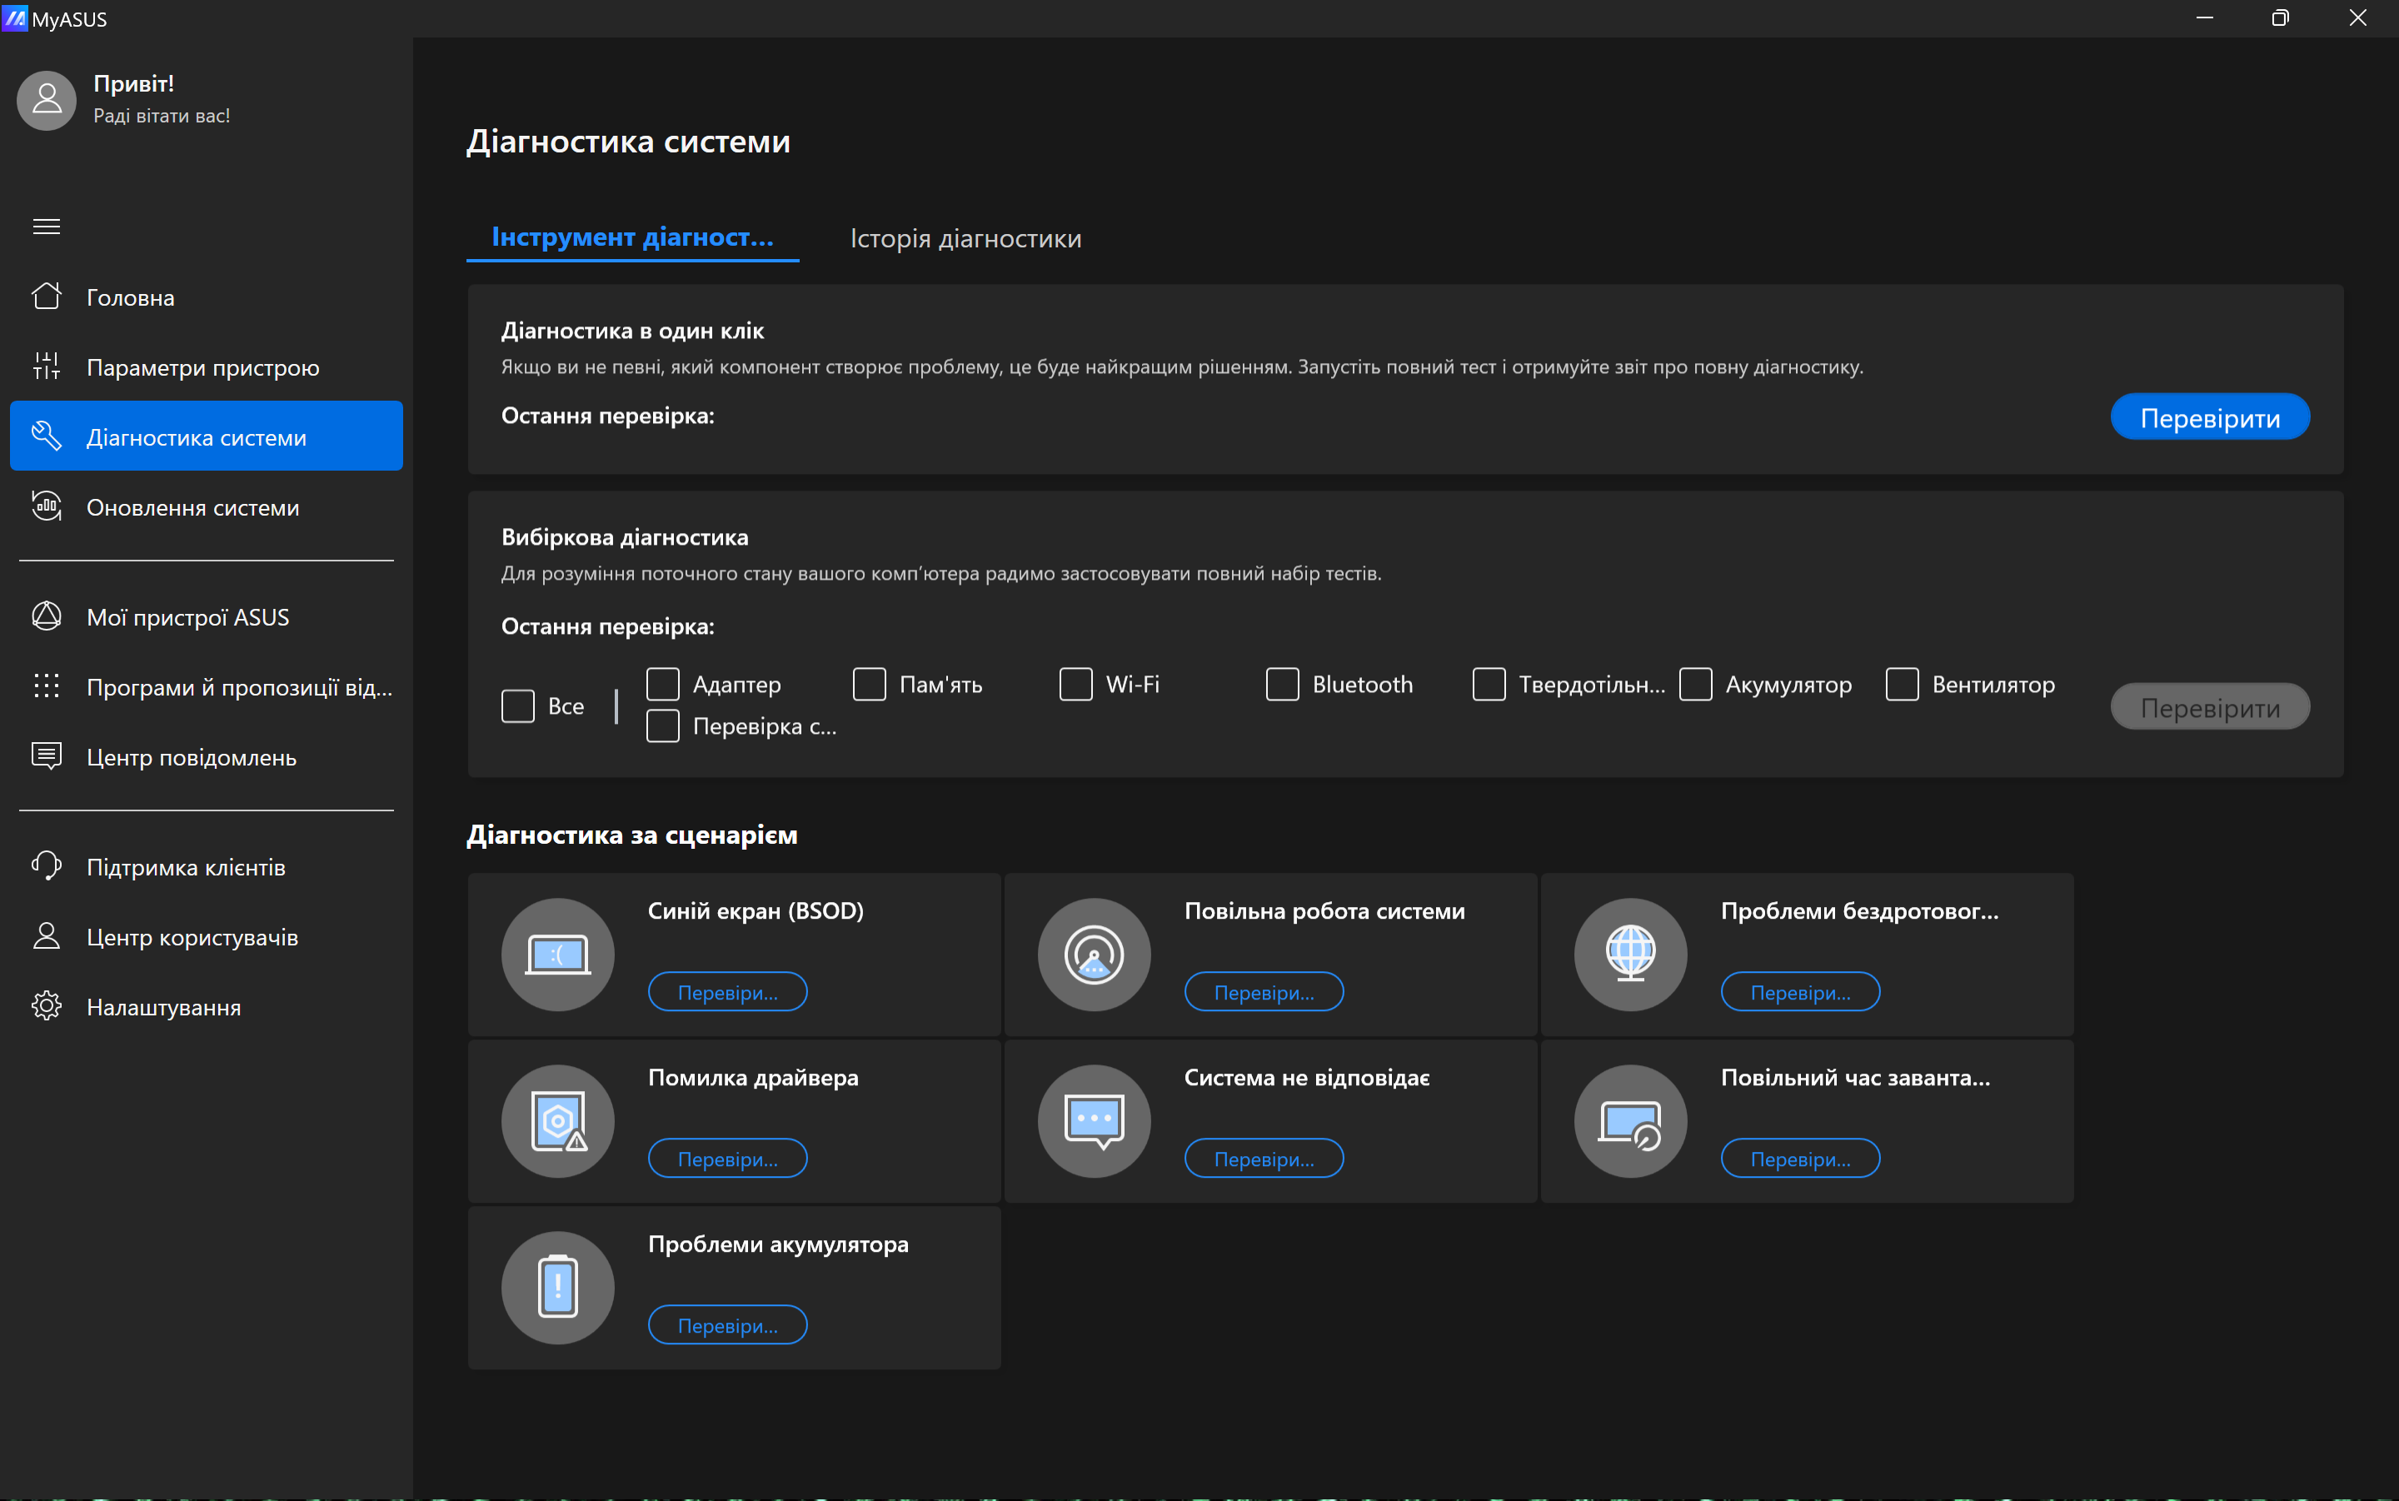Click the Blue Screen (BSOD) laptop icon

click(x=556, y=955)
